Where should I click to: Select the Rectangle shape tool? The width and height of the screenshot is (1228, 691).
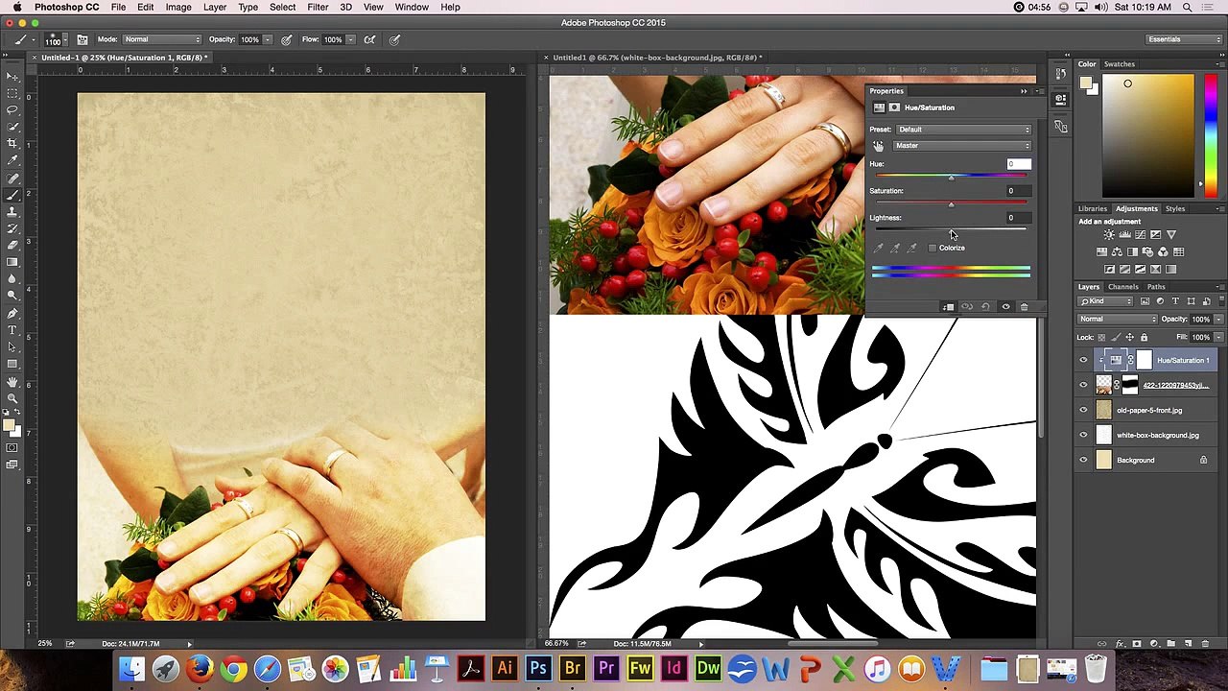(12, 364)
